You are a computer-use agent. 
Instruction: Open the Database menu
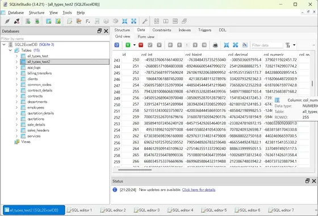click(16, 13)
